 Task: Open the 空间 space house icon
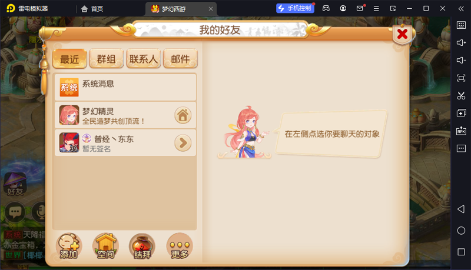point(106,246)
